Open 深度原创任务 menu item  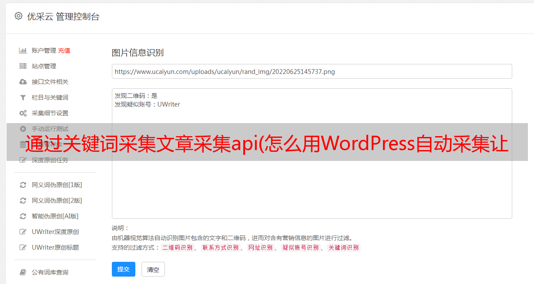pyautogui.click(x=50, y=160)
